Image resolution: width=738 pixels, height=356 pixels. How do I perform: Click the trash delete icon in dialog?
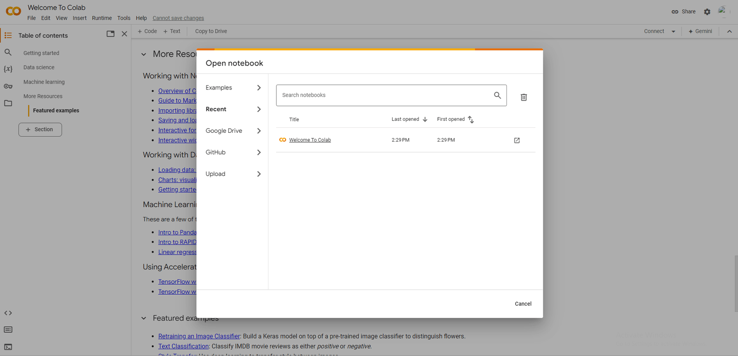pyautogui.click(x=524, y=97)
